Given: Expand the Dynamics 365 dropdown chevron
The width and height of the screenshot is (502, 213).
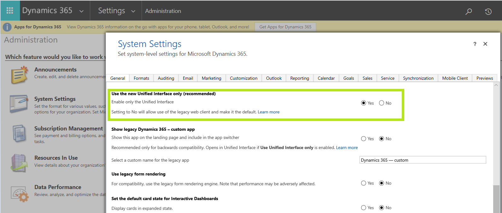Looking at the screenshot, I should [81, 11].
